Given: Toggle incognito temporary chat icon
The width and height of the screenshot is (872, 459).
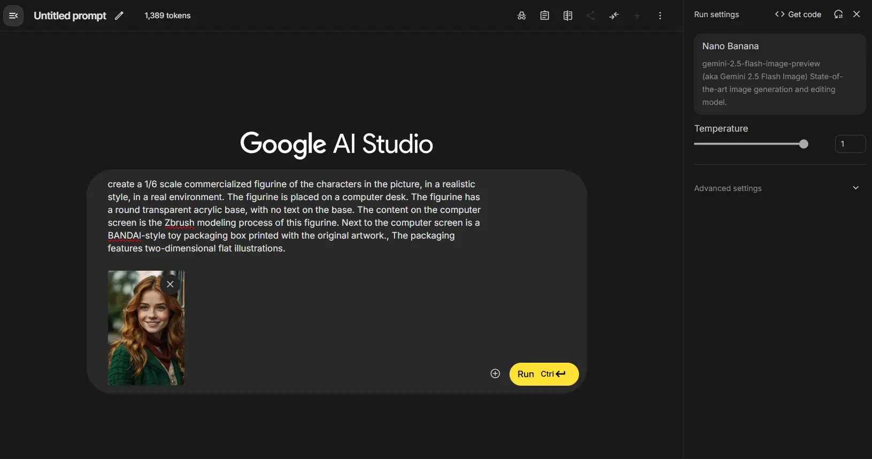Looking at the screenshot, I should 521,16.
